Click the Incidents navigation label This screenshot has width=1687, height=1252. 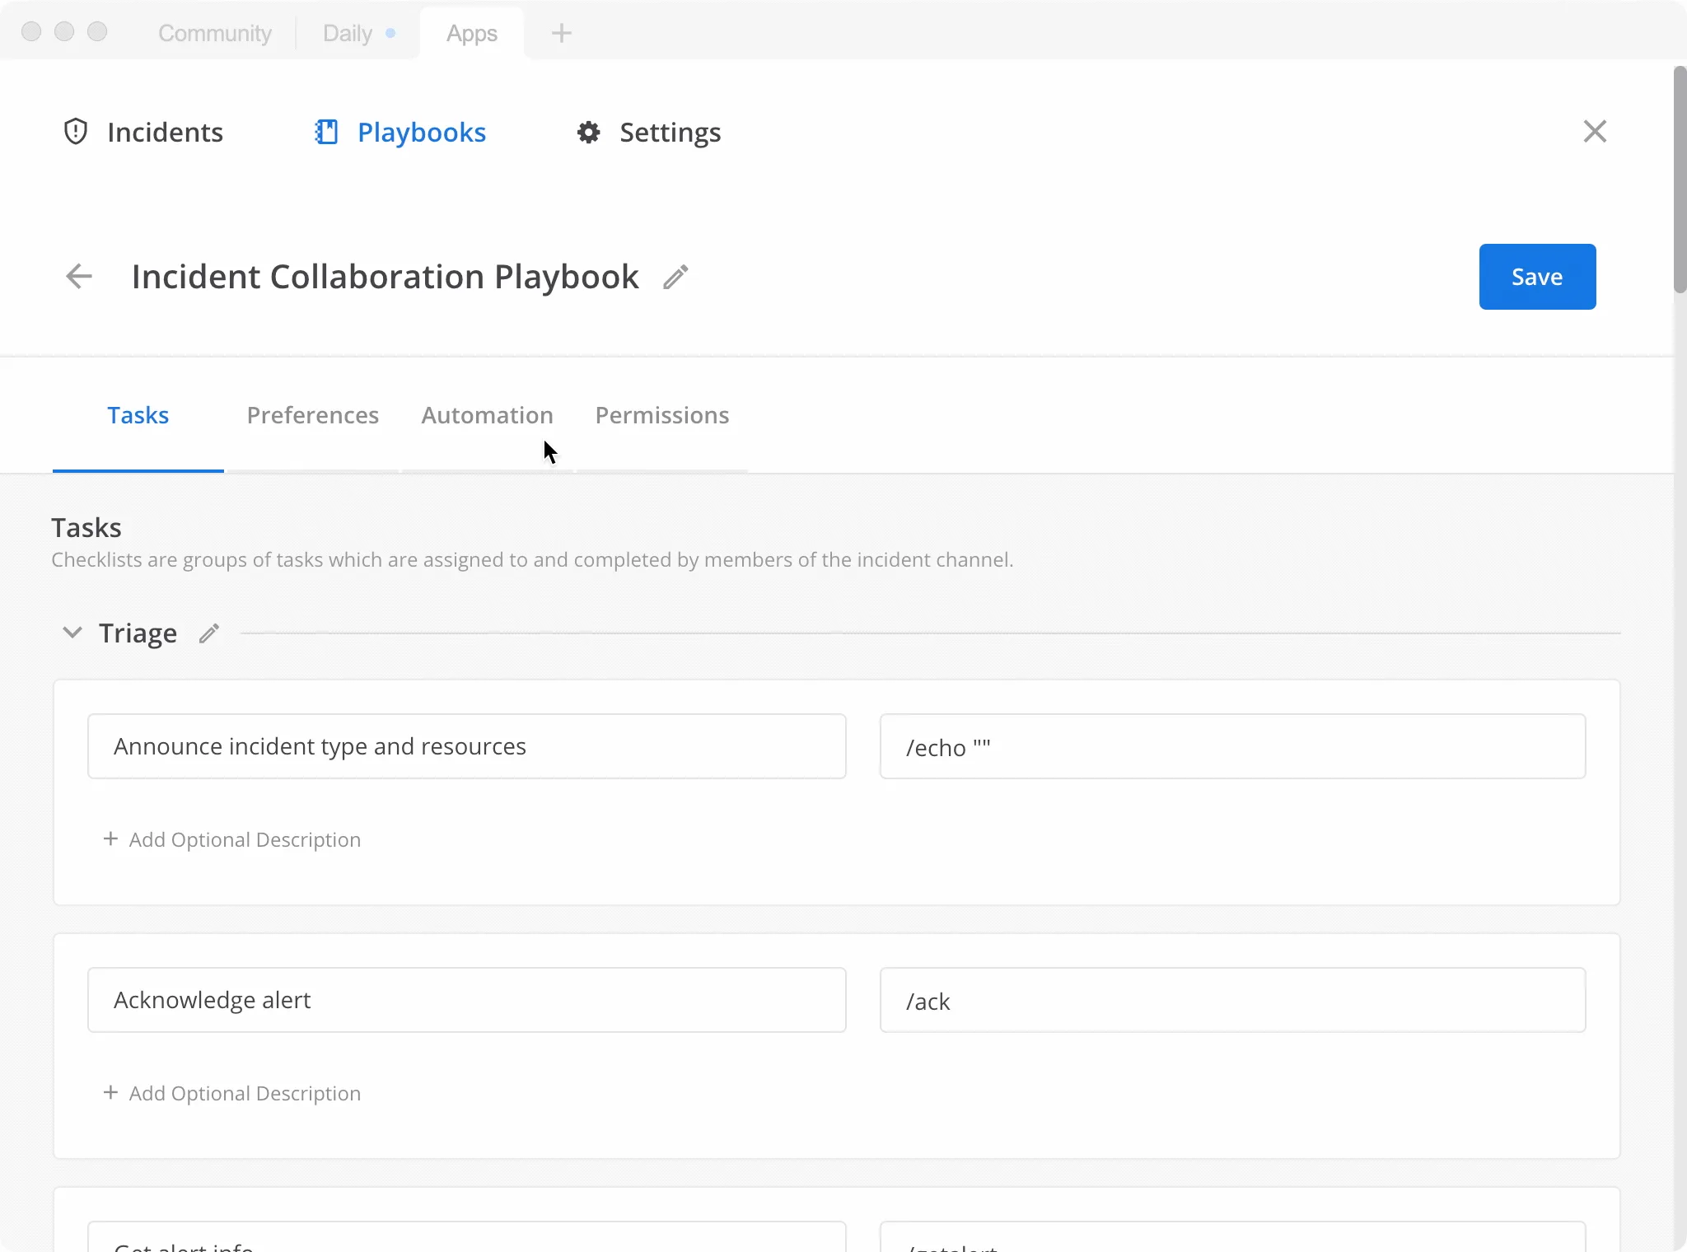point(165,132)
